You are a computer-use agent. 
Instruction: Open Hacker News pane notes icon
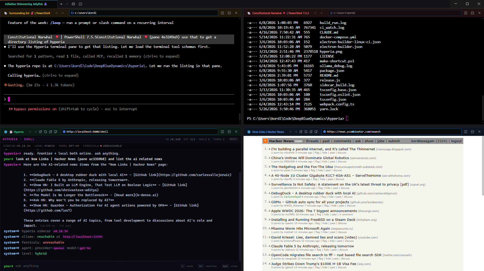(316, 132)
